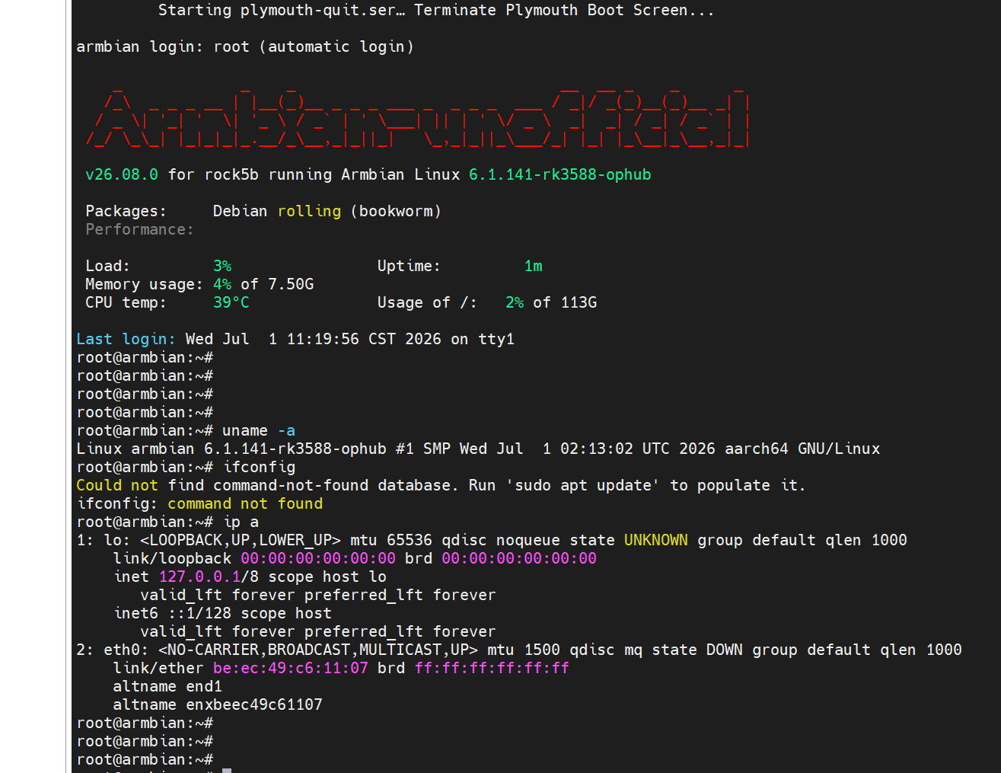Select the broadcast address "ff:ff:ff:ff:ff:ff"
1001x773 pixels.
pos(492,669)
